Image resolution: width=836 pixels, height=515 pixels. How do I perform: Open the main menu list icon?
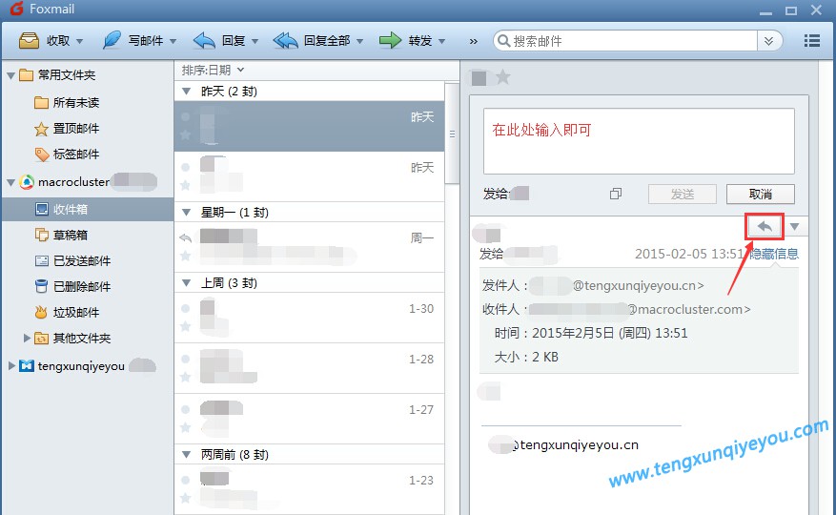click(812, 41)
